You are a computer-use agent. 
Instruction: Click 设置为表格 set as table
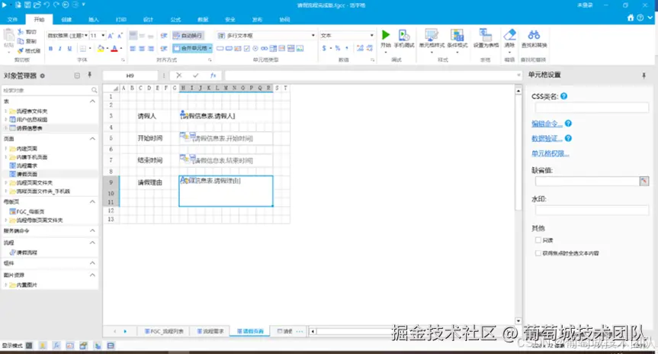click(x=486, y=39)
